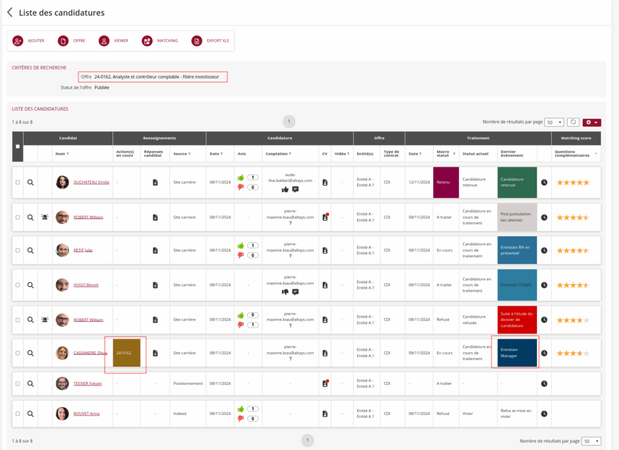Click the magnifier icon for DUCHATEAU Emilie
This screenshot has height=450, width=619.
[30, 182]
